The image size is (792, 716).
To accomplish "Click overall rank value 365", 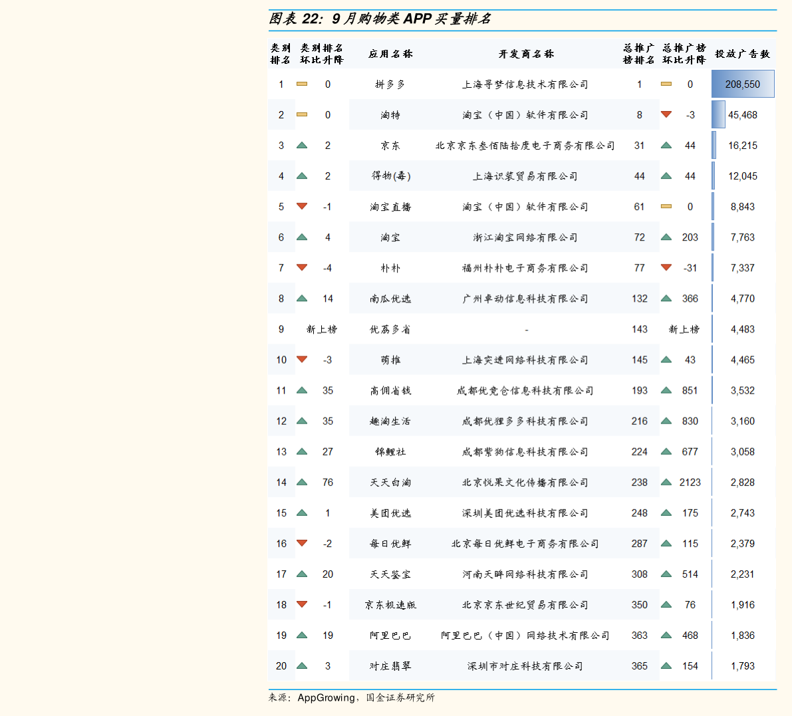I will point(640,666).
